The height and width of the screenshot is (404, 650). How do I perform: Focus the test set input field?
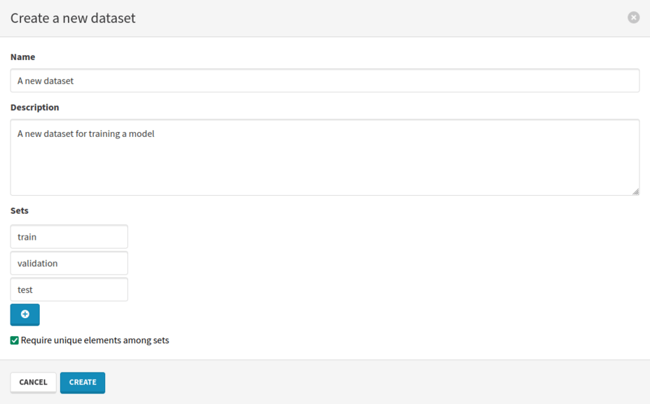pos(68,289)
